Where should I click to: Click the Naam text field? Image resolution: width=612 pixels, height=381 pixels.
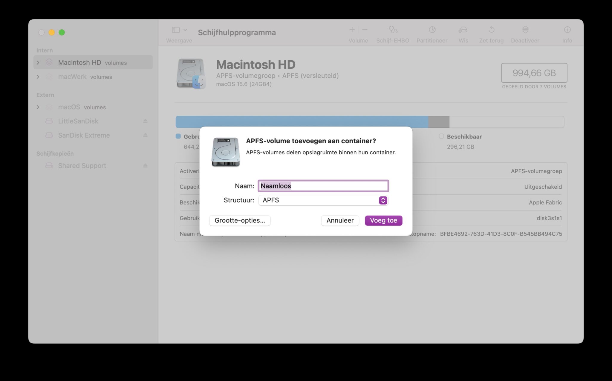323,186
